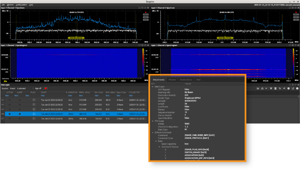
Task: Collapse the PHY Layer tree node
Action: pyautogui.click(x=152, y=121)
